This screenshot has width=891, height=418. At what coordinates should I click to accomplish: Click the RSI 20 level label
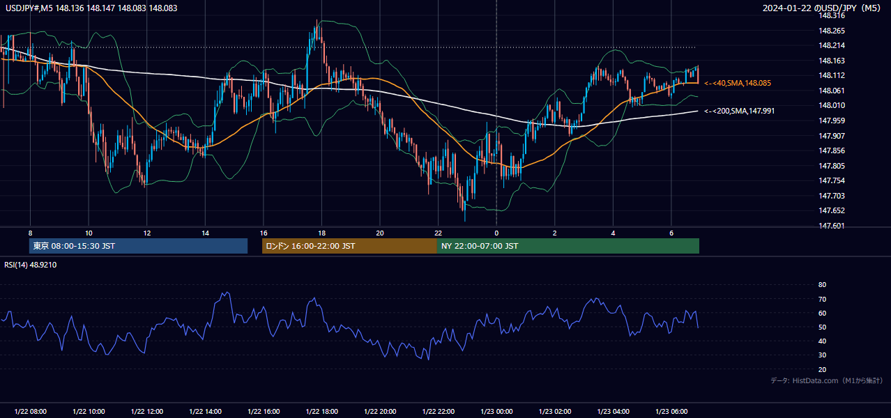point(822,369)
